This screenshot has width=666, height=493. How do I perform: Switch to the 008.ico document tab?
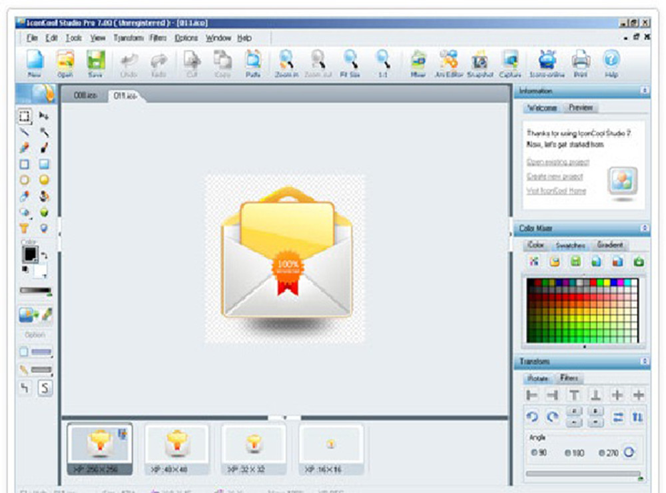pyautogui.click(x=85, y=95)
